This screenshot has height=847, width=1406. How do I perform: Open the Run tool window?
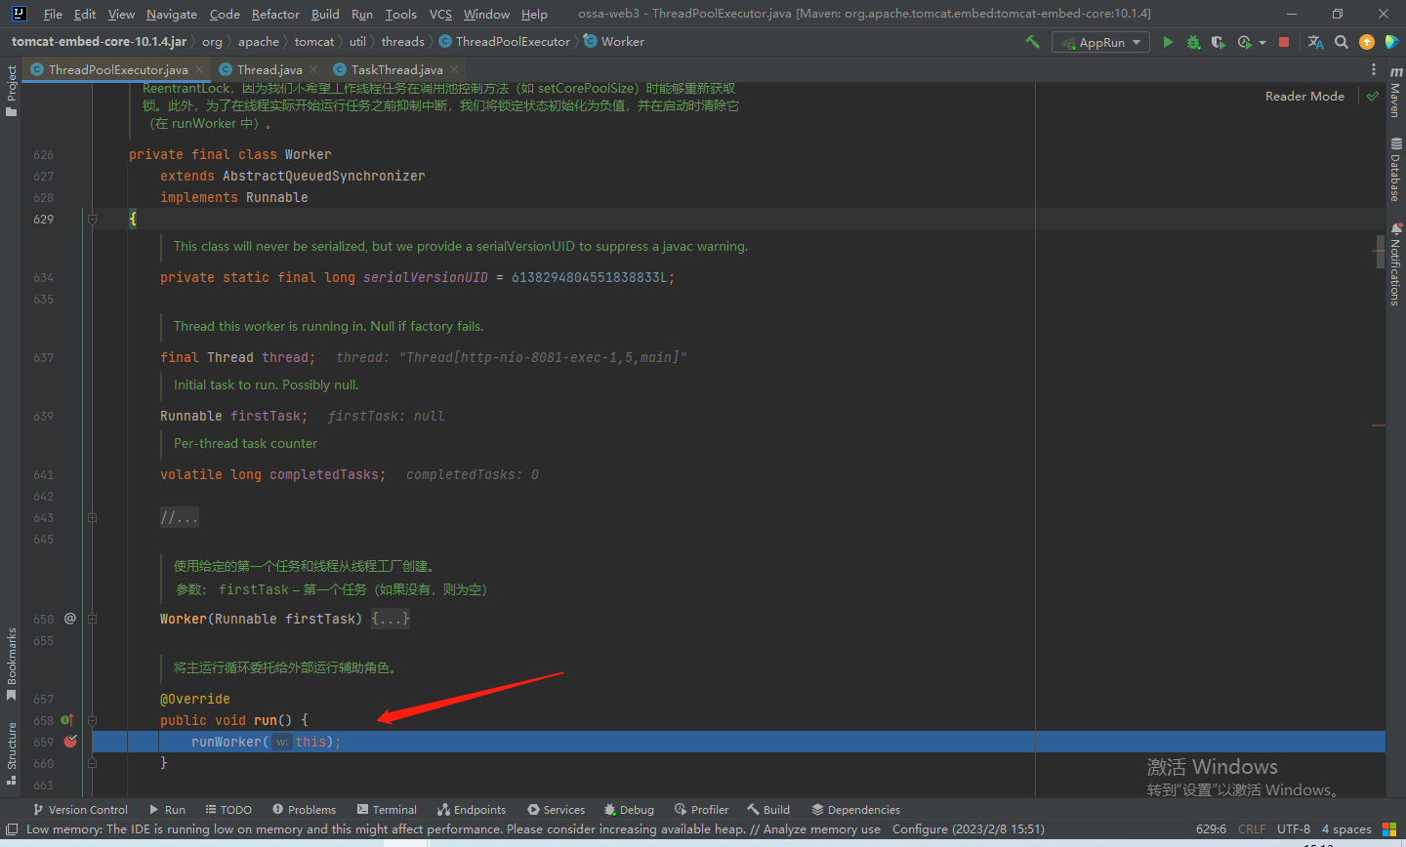167,810
